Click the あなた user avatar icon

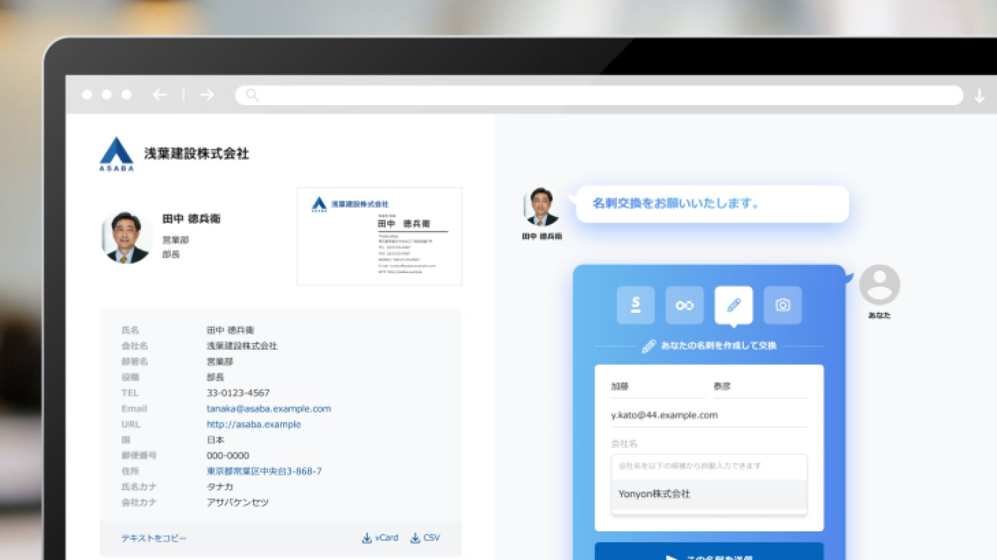879,285
